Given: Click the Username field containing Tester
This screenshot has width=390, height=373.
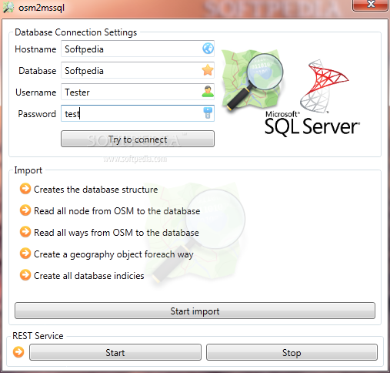Looking at the screenshot, I should (x=138, y=92).
